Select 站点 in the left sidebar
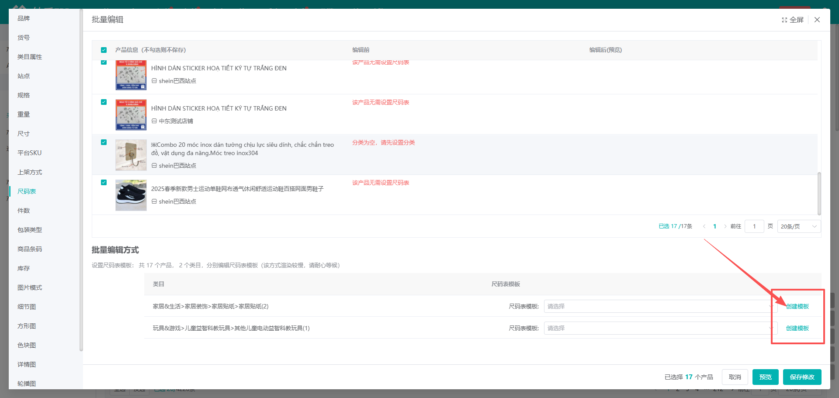Screen dimensions: 839x398 pyautogui.click(x=24, y=76)
